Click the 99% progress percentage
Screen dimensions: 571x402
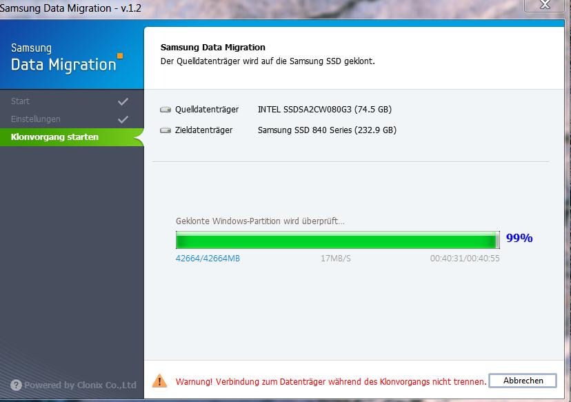519,238
